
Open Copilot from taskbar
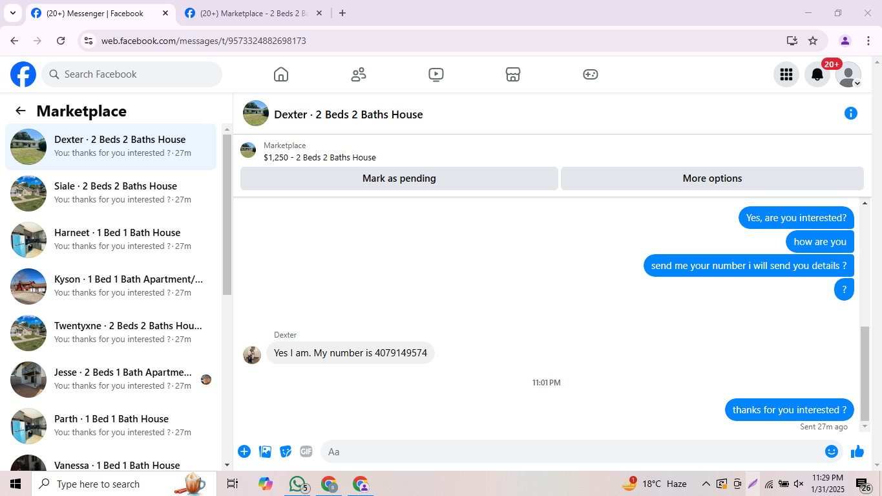coord(265,484)
